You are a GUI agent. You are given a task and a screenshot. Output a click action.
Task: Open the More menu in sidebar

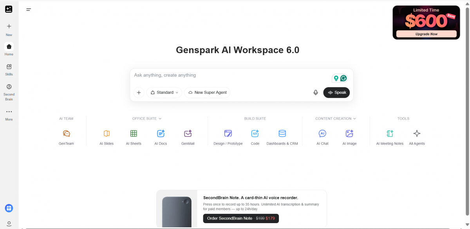tap(9, 115)
